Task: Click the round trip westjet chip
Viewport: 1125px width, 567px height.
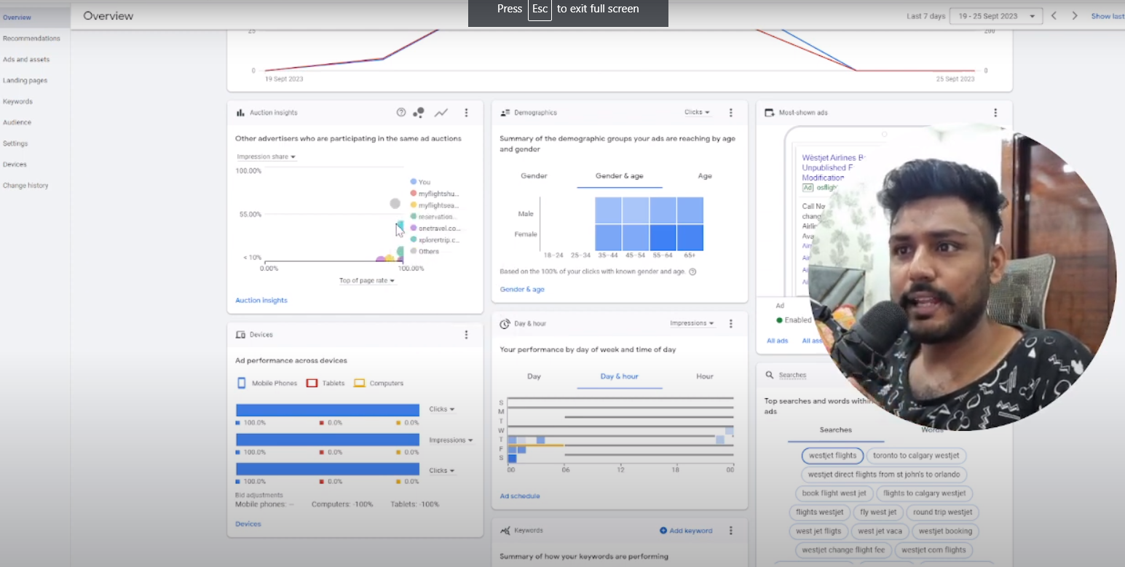Action: 942,512
